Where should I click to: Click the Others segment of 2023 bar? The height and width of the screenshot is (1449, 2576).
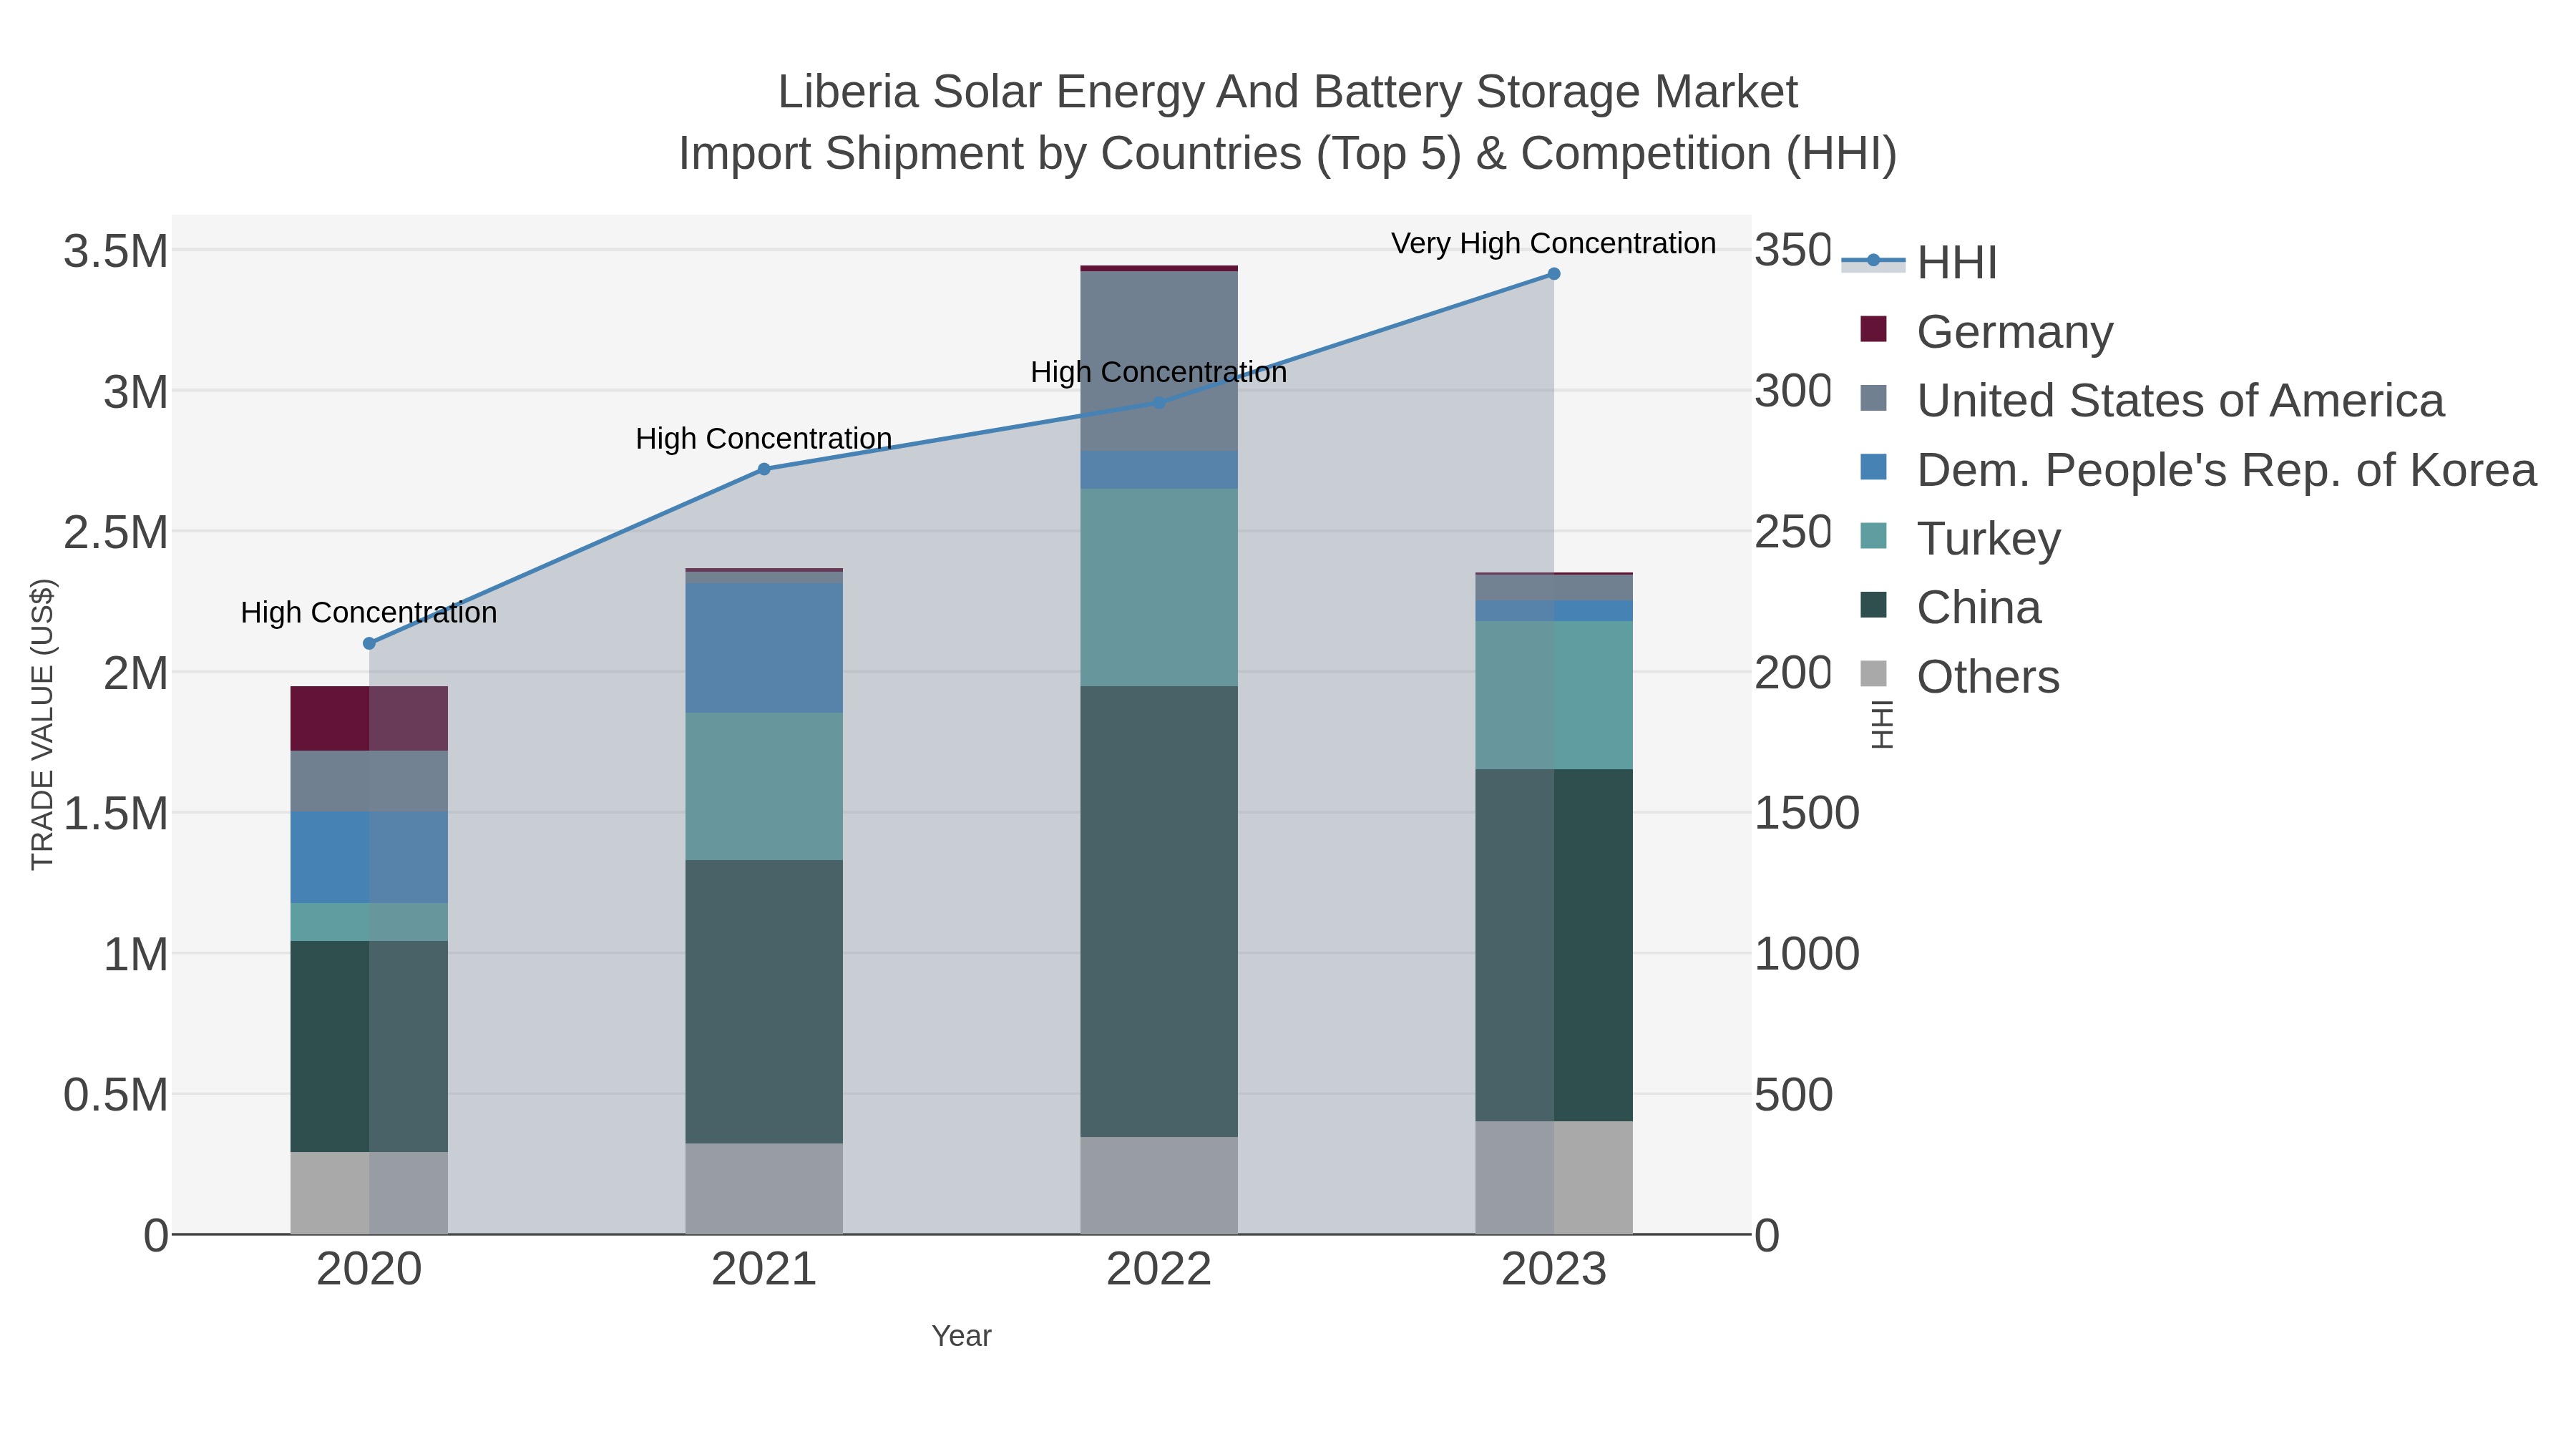1554,1178
